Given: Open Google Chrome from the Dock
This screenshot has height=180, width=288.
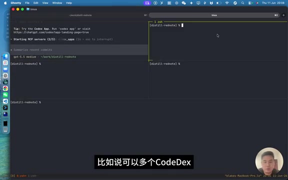Looking at the screenshot, I should point(5,88).
